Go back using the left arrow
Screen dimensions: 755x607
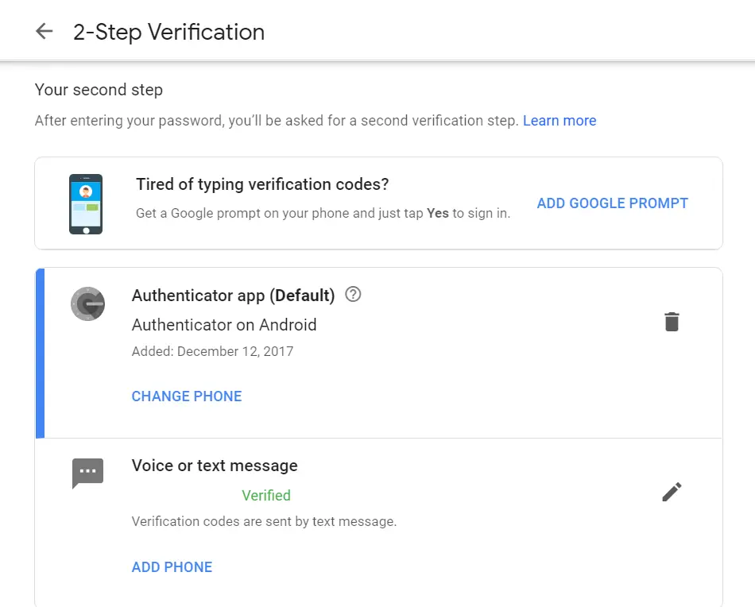click(45, 32)
